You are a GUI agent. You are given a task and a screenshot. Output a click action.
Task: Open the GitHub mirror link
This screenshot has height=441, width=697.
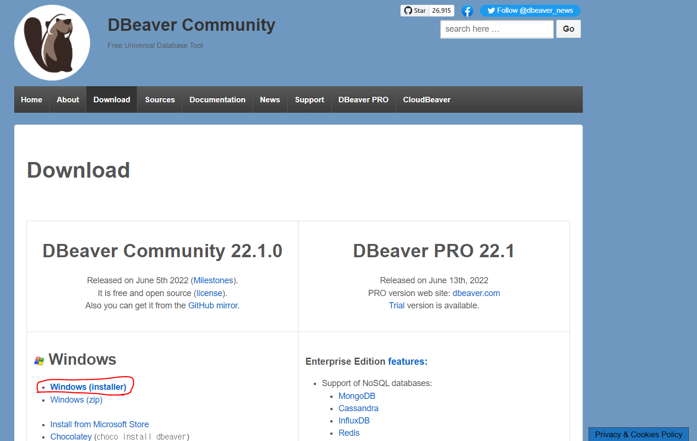click(x=213, y=306)
